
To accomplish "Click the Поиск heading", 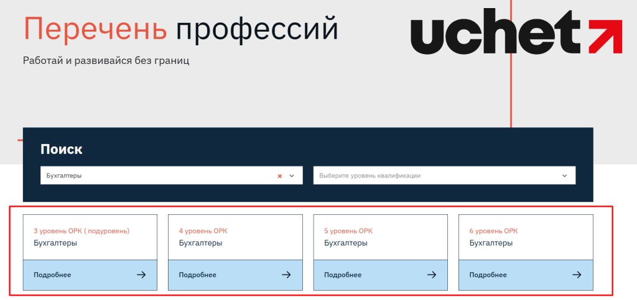I will pyautogui.click(x=62, y=149).
